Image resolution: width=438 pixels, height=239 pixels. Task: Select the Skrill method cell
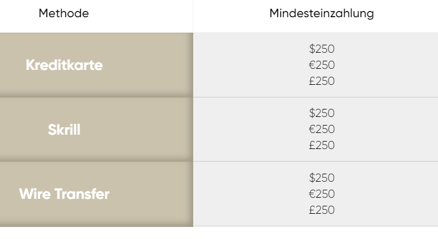click(96, 130)
